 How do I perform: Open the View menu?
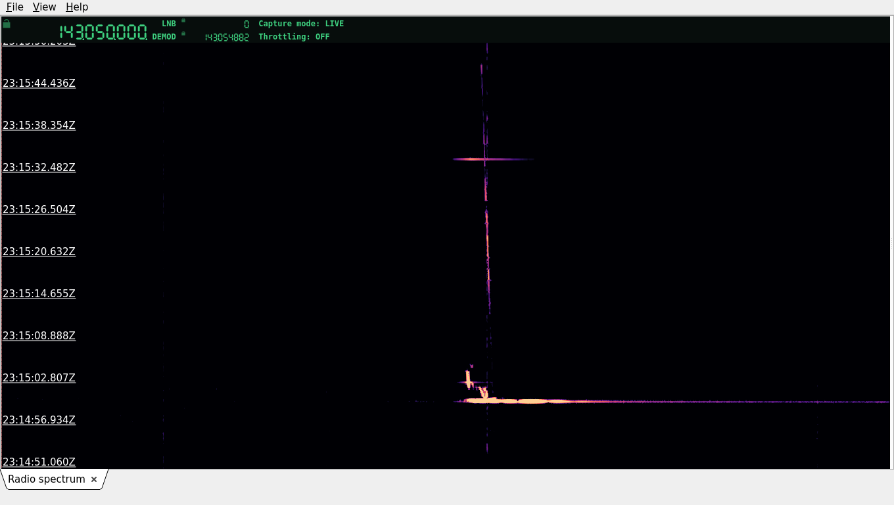(44, 7)
